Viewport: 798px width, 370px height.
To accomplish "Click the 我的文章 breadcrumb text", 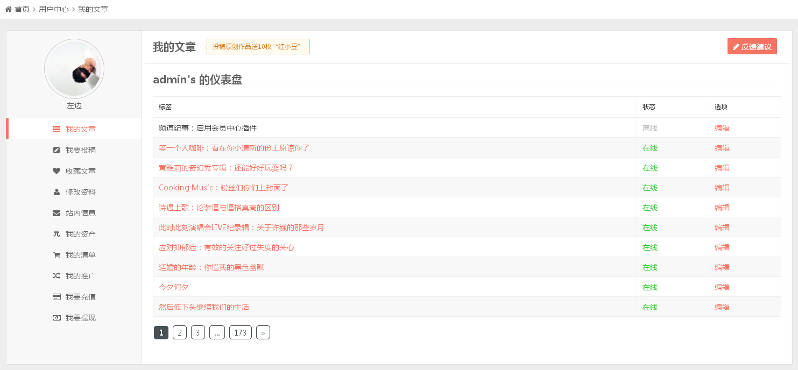I will click(x=93, y=9).
